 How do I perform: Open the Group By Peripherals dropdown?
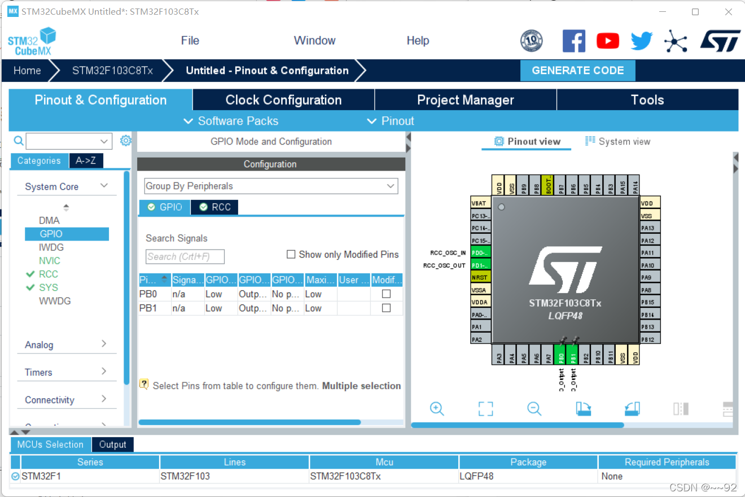271,186
